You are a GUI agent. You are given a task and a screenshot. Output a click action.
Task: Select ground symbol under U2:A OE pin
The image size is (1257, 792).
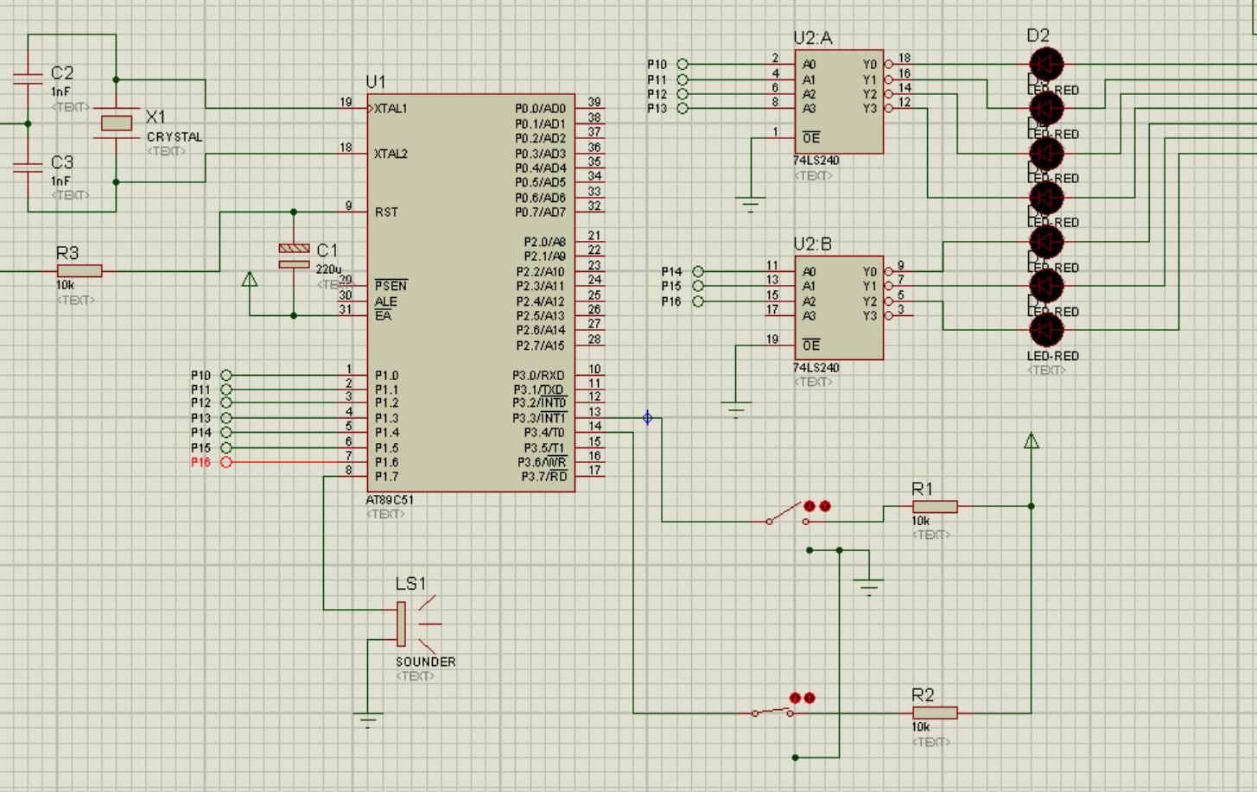click(x=750, y=205)
